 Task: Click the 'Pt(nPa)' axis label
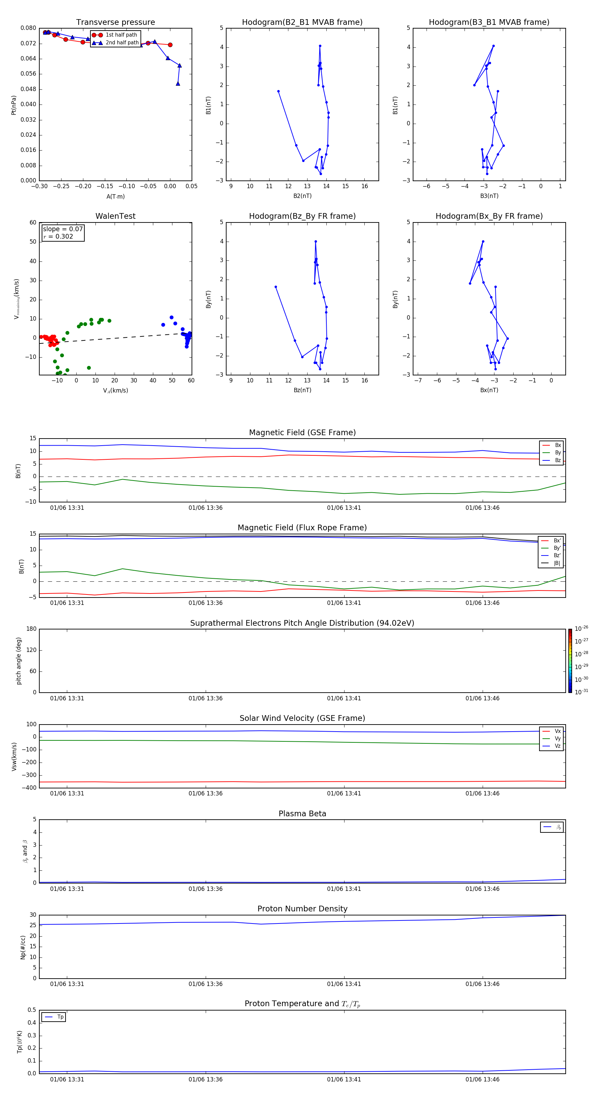point(14,105)
